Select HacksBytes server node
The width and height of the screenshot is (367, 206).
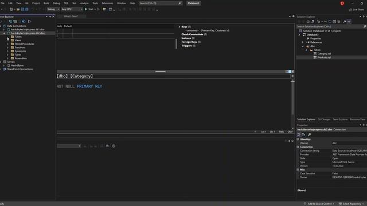tap(17, 65)
